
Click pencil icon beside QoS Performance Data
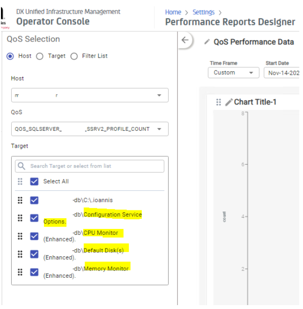(207, 42)
